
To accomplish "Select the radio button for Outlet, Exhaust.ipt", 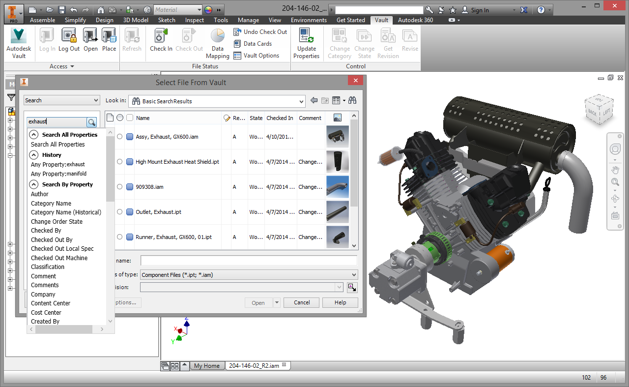I will pos(120,212).
